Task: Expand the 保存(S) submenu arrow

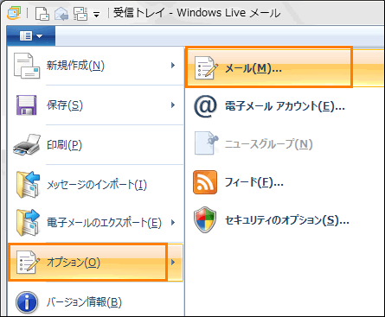Action: pyautogui.click(x=173, y=105)
